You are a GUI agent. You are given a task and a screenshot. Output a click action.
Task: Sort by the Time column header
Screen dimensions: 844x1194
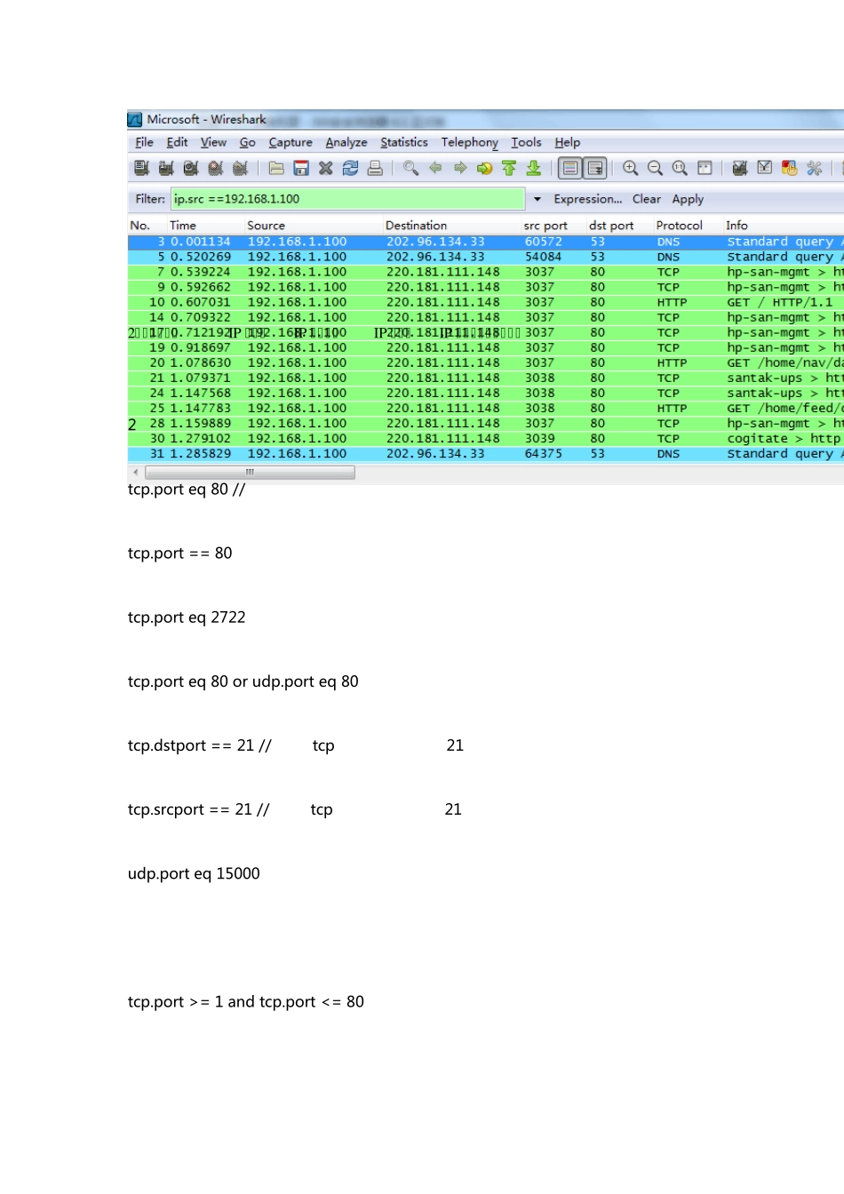coord(183,226)
